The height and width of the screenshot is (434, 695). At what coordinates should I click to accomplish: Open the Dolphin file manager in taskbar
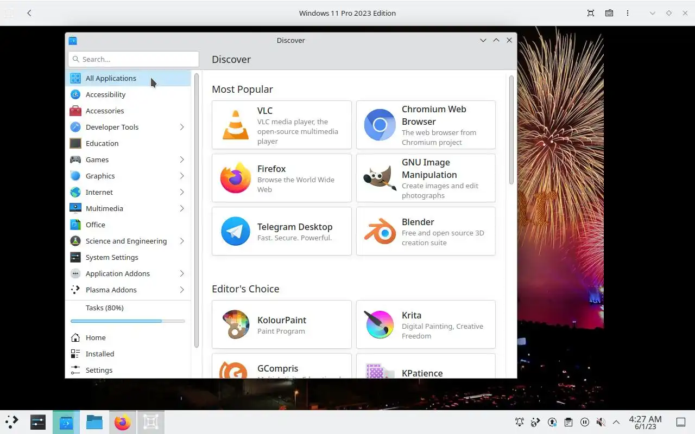point(94,422)
